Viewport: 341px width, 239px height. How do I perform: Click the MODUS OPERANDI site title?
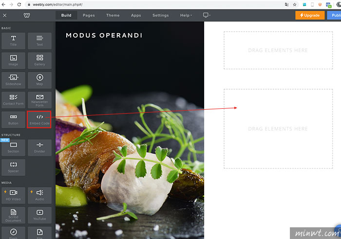[x=104, y=35]
